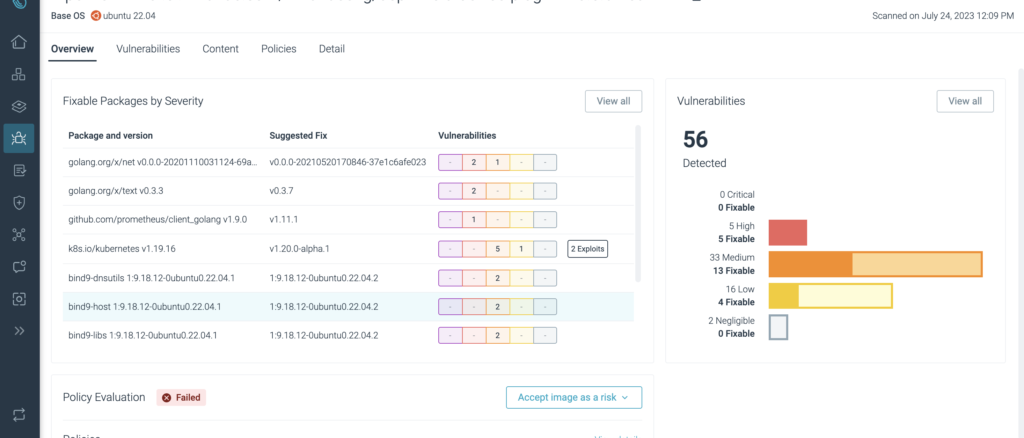Open the capture scan icon in sidebar
The image size is (1024, 438).
19,299
